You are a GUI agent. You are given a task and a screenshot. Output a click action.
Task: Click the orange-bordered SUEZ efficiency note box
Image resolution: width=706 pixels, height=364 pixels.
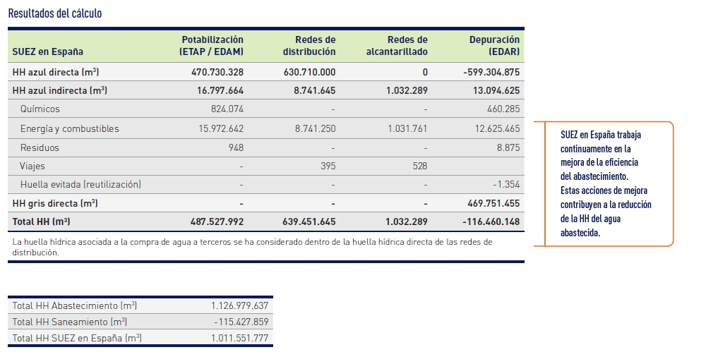coord(604,183)
